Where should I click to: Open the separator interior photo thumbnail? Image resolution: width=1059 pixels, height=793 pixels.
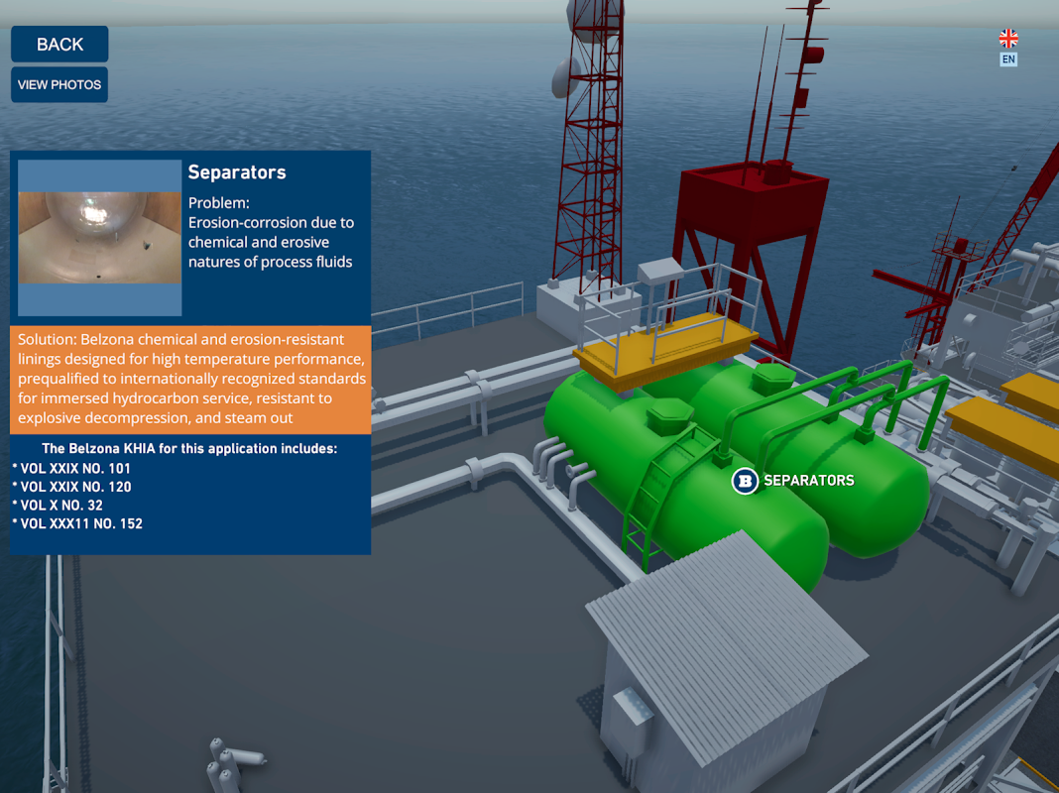pyautogui.click(x=100, y=238)
